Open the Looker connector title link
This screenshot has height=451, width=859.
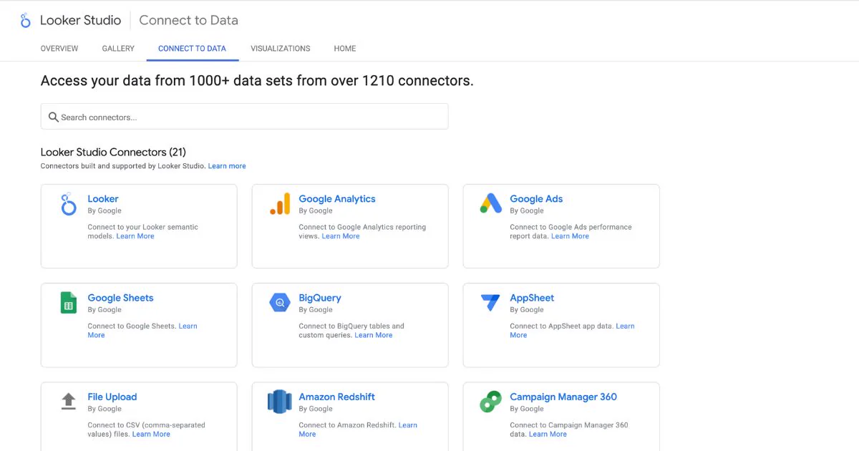[x=103, y=199]
